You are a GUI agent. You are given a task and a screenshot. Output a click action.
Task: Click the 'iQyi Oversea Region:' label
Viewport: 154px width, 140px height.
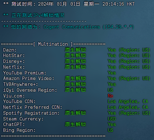click(30, 90)
